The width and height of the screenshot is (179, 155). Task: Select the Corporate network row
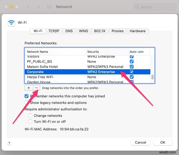[88, 72]
